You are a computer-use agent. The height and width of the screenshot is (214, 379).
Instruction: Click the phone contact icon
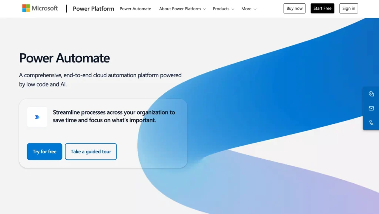(x=371, y=122)
